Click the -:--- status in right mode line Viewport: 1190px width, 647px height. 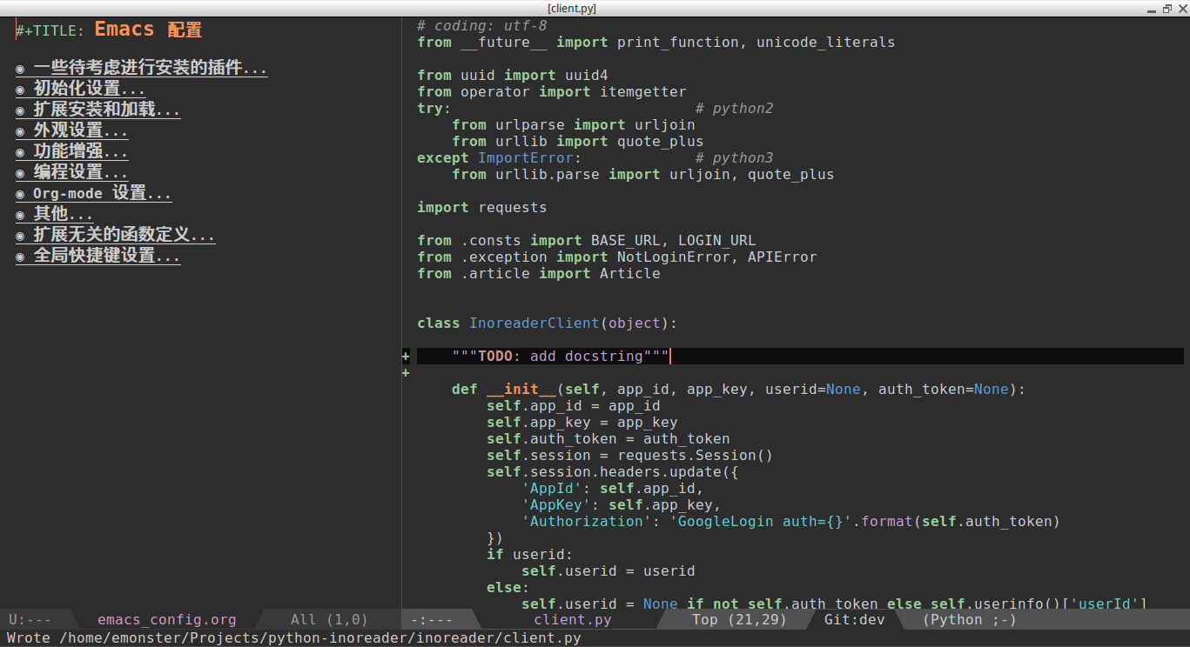(431, 620)
